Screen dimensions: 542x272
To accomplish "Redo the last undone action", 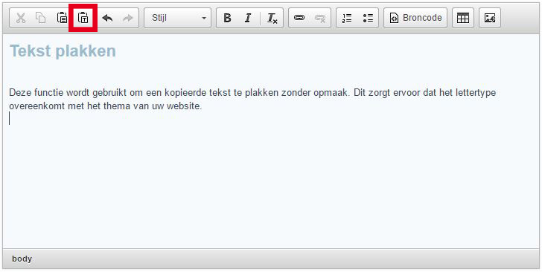I will click(x=128, y=18).
